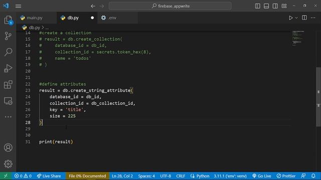
Task: Split the editor to the right
Action: [304, 18]
